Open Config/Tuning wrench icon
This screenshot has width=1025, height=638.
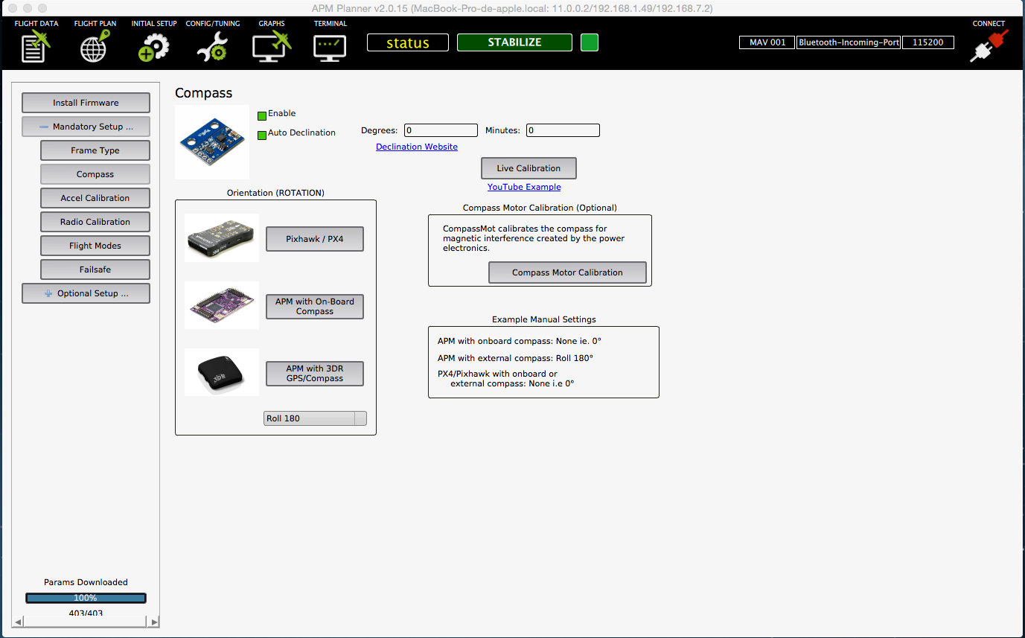(x=212, y=47)
